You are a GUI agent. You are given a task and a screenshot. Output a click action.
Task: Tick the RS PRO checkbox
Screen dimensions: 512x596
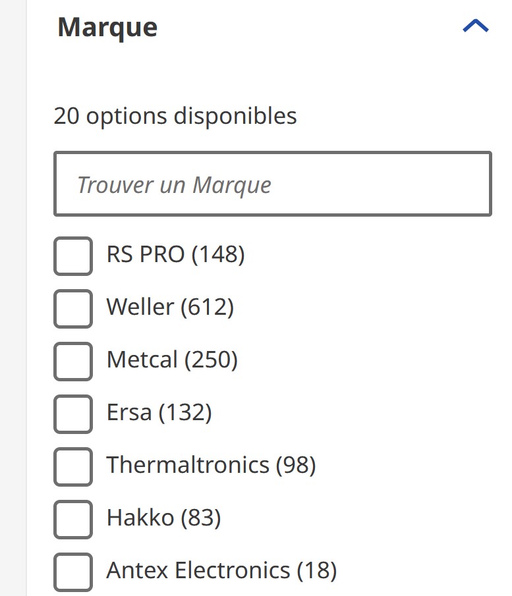[x=72, y=256]
